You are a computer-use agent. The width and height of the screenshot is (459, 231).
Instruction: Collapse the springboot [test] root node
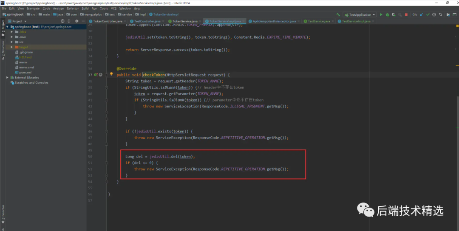pos(8,27)
